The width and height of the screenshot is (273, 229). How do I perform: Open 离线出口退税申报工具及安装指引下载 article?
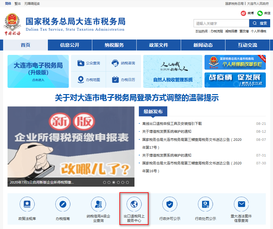click(172, 124)
